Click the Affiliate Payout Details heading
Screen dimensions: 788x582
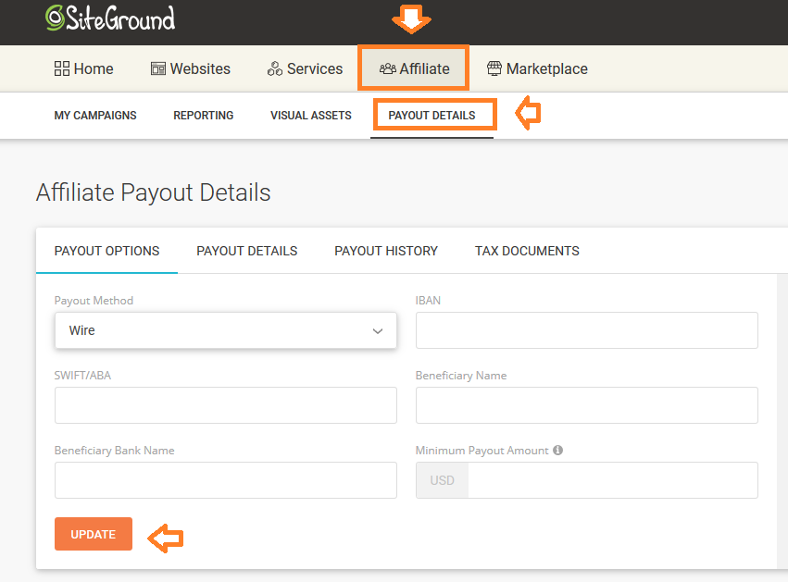(x=154, y=192)
